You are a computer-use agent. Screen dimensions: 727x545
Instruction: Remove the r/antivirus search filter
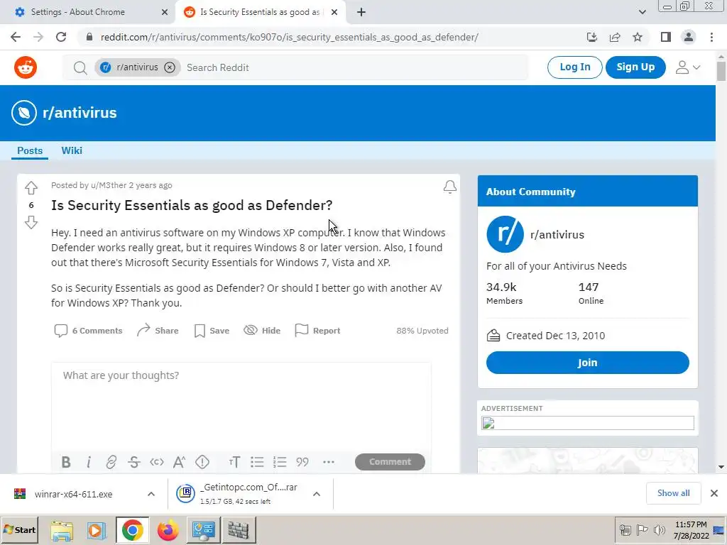tap(170, 67)
